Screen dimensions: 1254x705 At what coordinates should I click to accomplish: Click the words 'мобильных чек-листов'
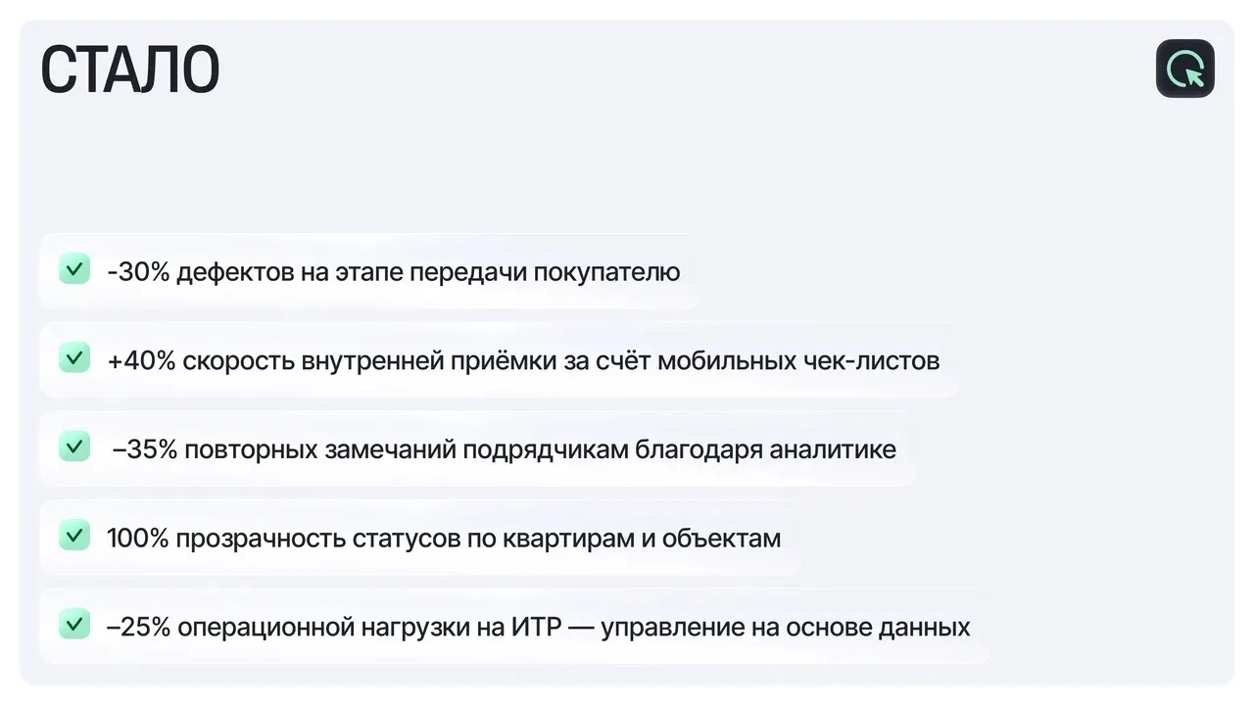click(798, 360)
